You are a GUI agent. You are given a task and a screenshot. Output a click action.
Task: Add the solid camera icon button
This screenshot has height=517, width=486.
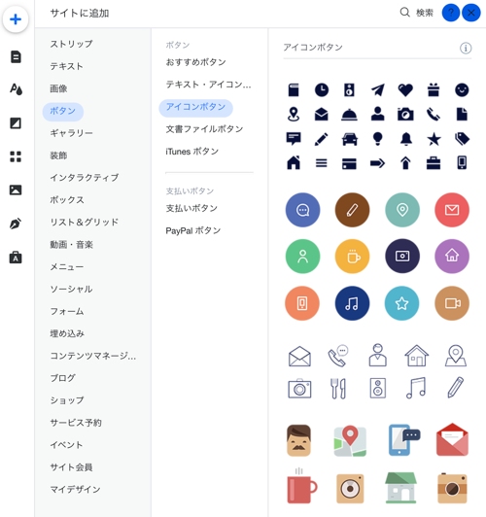pyautogui.click(x=405, y=115)
